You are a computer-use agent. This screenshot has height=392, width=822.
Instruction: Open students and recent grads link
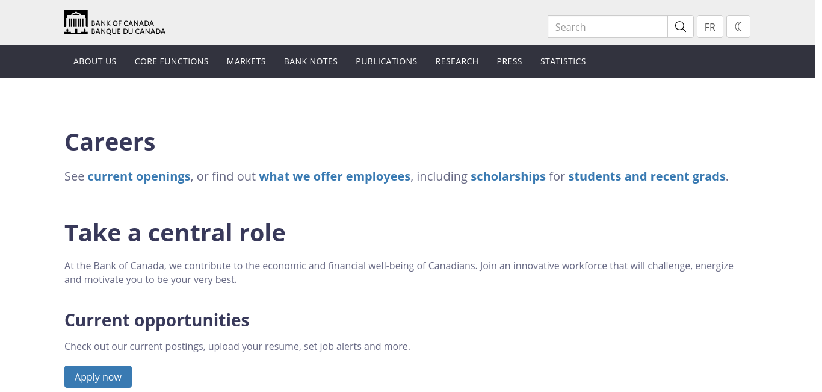(x=647, y=176)
